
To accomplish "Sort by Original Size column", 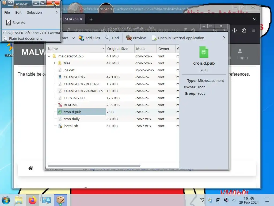I will click(120, 49).
